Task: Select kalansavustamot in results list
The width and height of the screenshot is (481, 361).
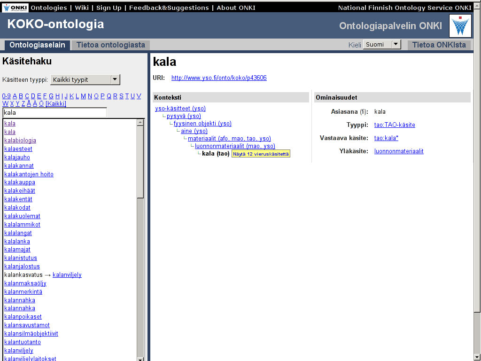Action: tap(27, 325)
